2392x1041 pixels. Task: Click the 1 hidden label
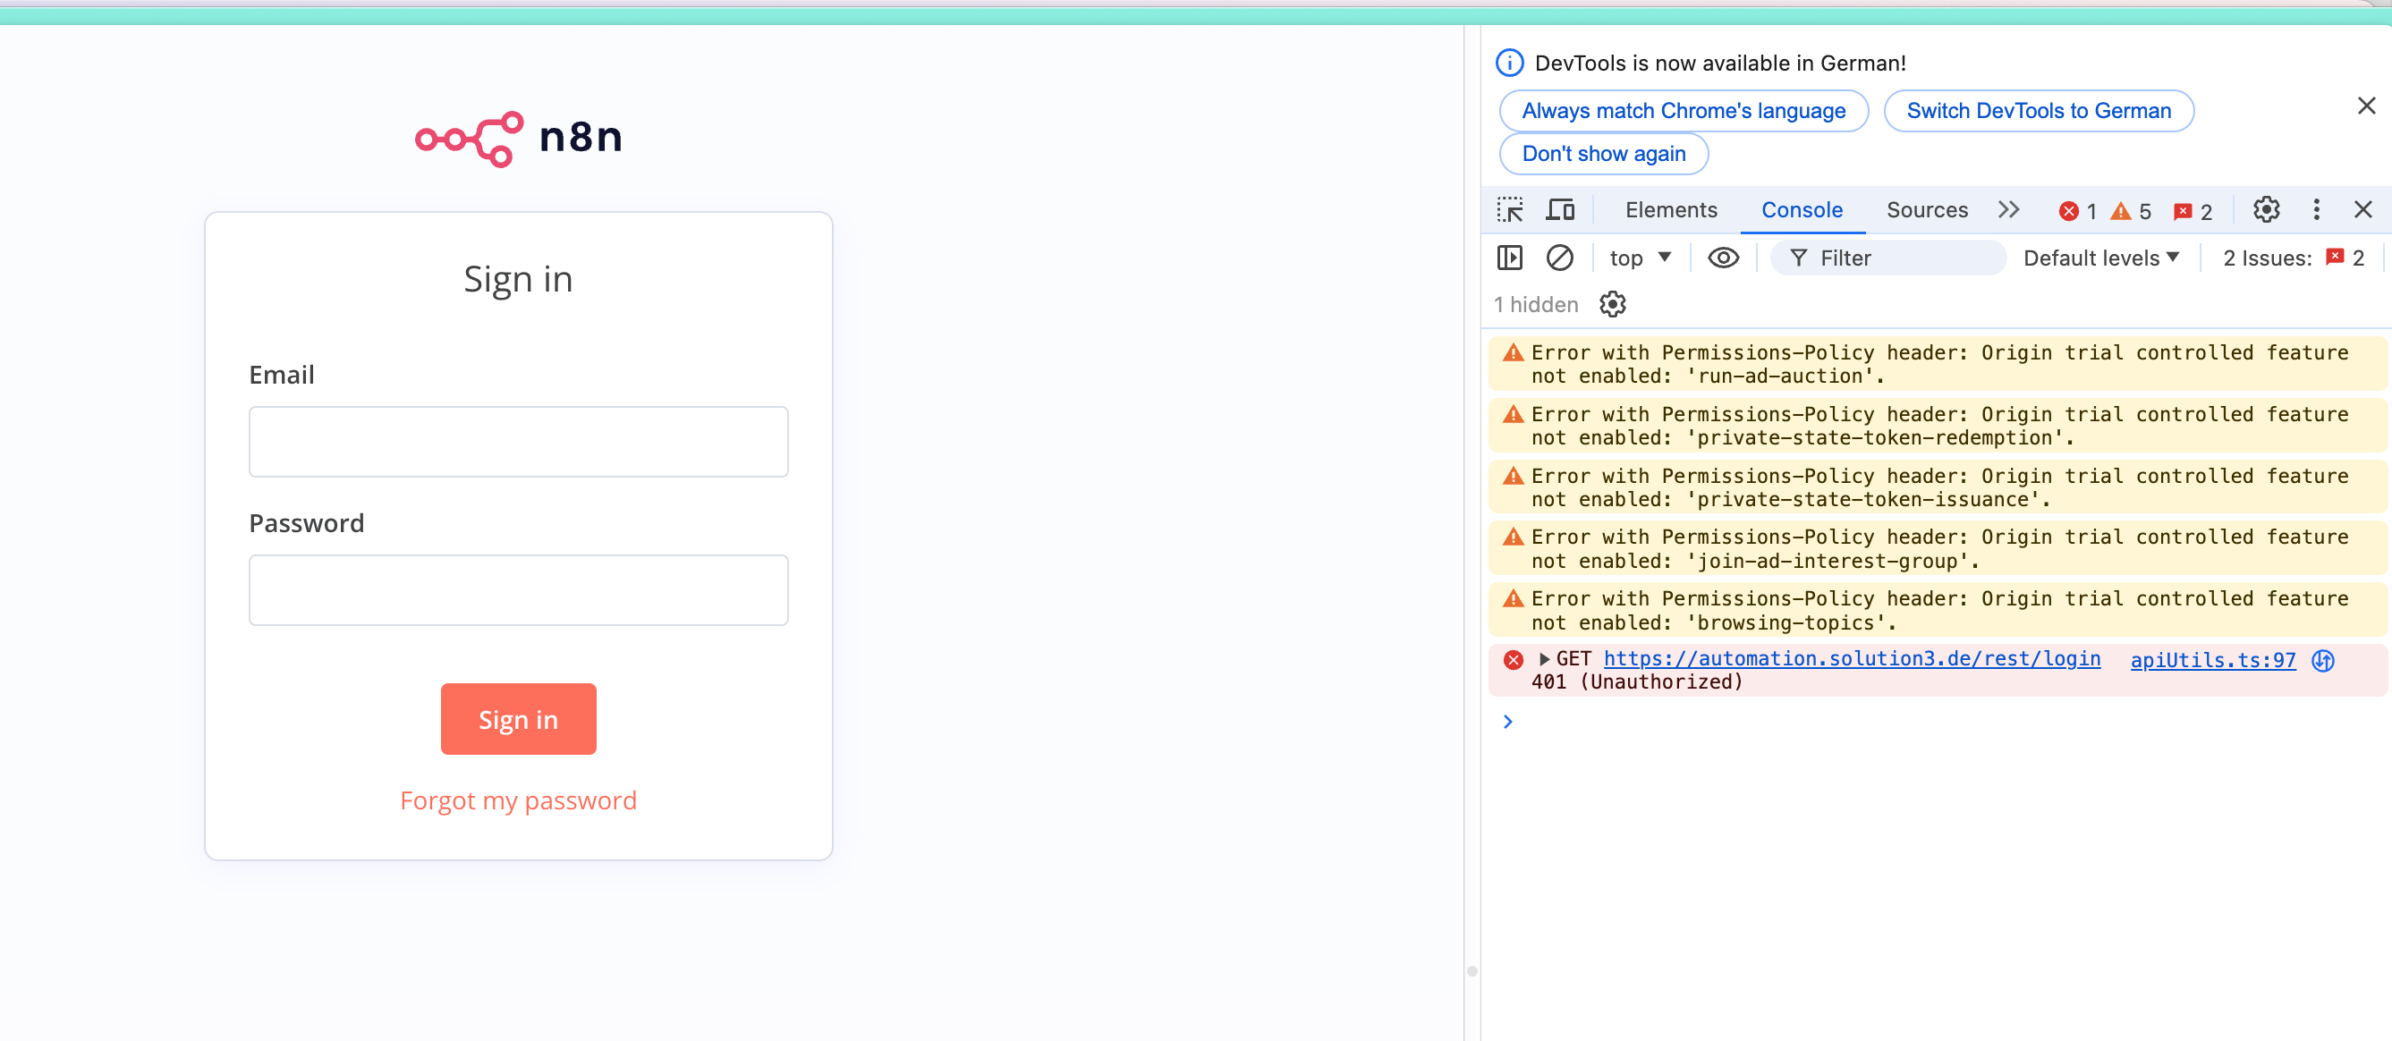coord(1535,305)
